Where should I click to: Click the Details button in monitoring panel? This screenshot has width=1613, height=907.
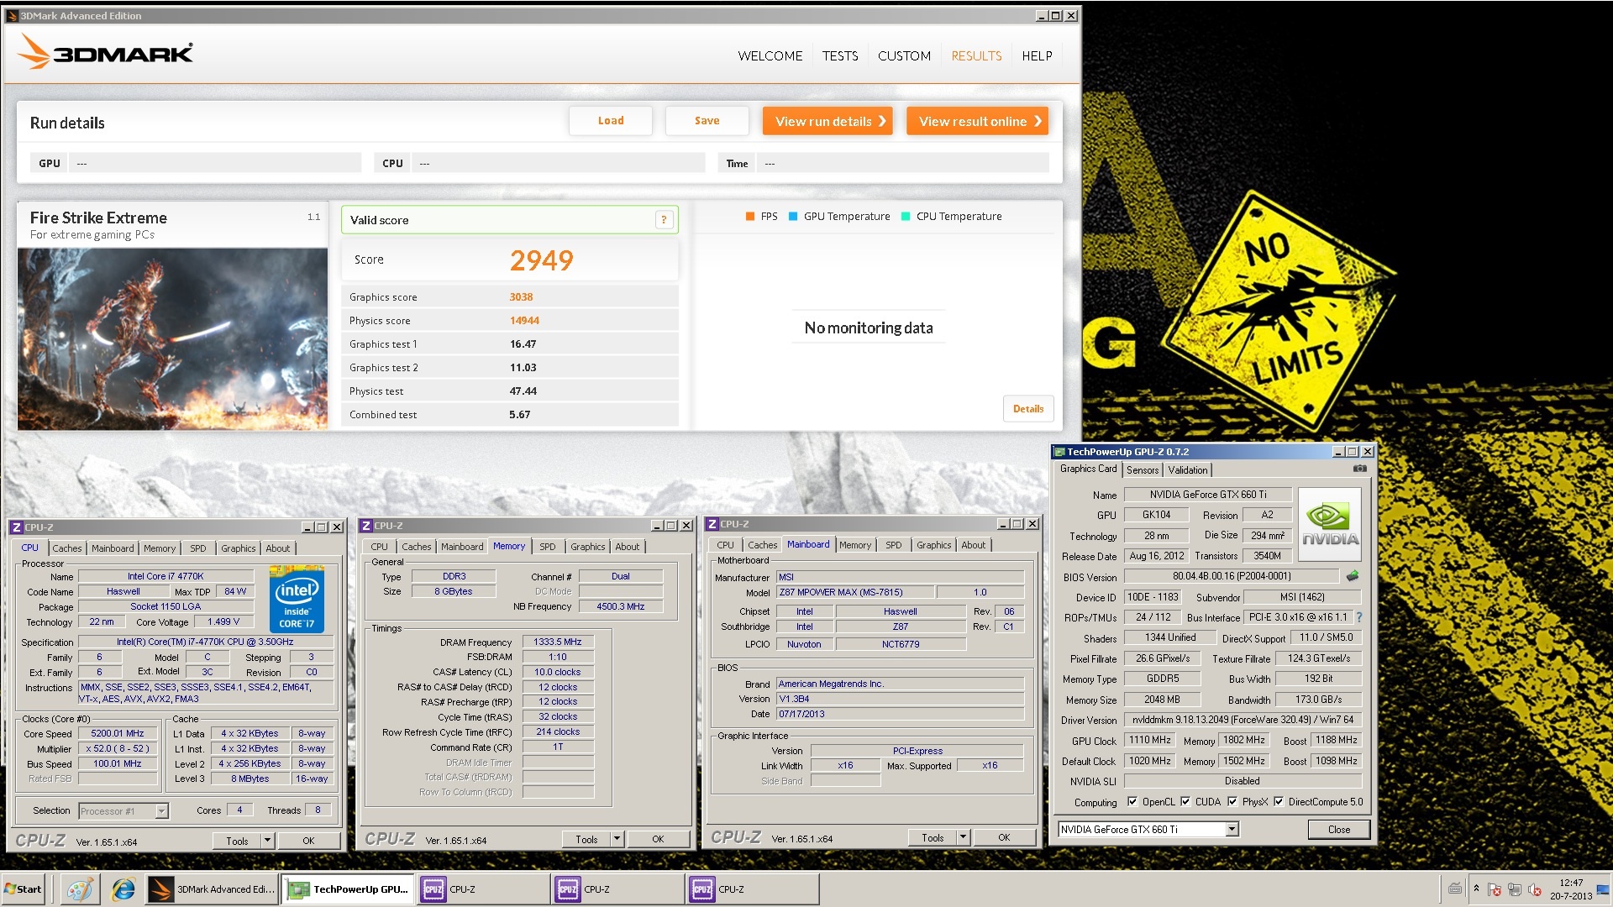tap(1027, 409)
